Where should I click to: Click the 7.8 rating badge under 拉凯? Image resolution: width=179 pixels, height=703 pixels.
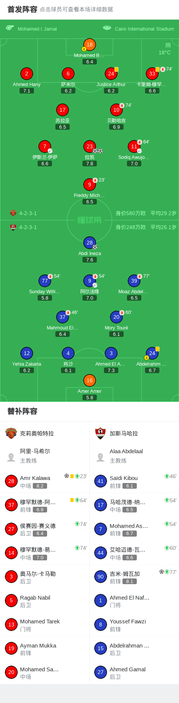[x=90, y=164]
